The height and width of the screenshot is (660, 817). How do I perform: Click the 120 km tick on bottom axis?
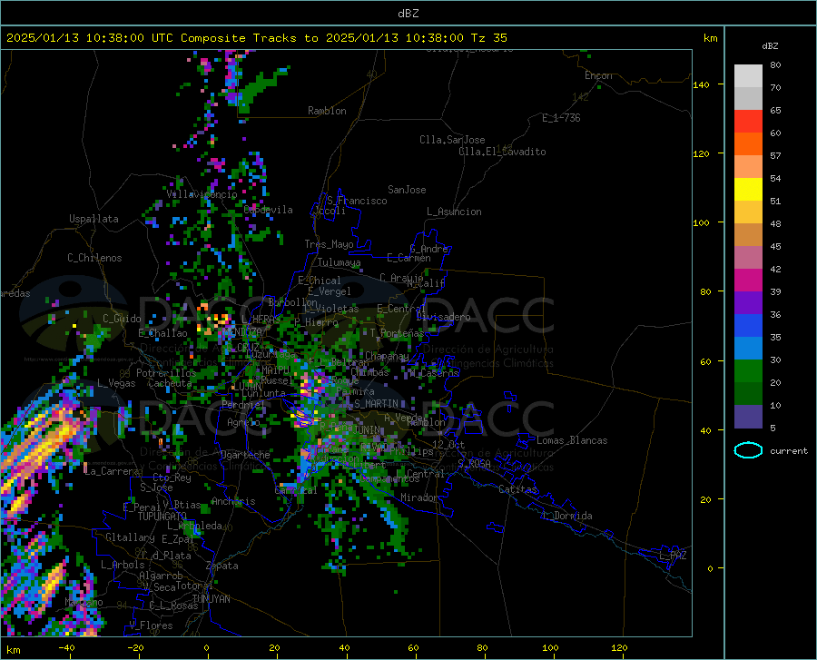tap(619, 647)
